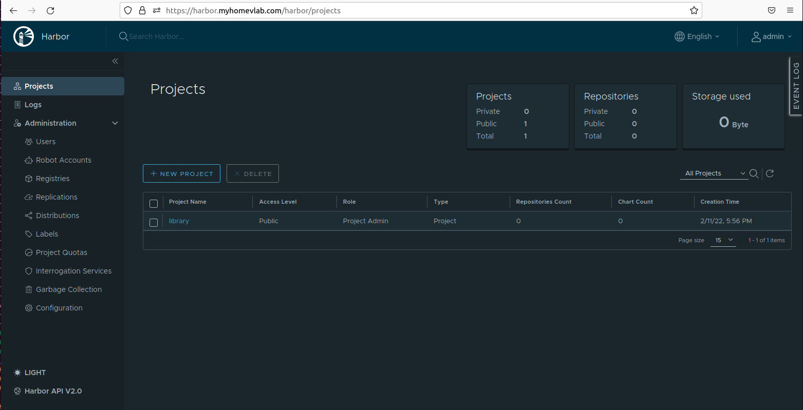This screenshot has width=803, height=410.
Task: Go to Robot Accounts in Administration
Action: point(63,160)
